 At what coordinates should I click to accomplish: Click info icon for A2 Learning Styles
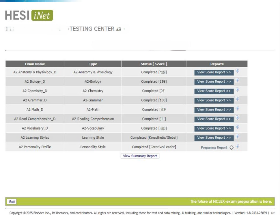click(237, 136)
